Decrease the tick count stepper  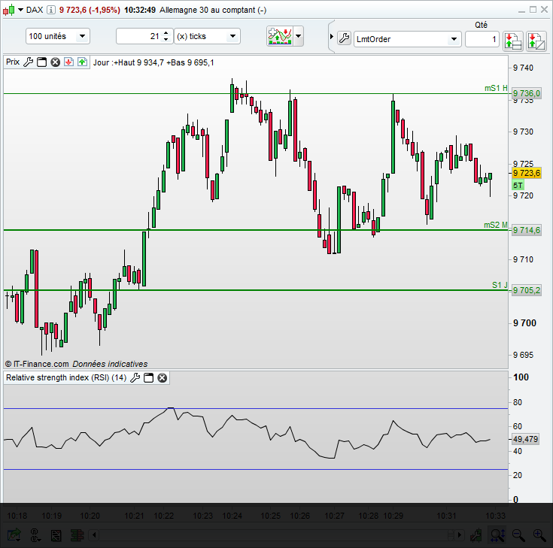click(x=166, y=40)
